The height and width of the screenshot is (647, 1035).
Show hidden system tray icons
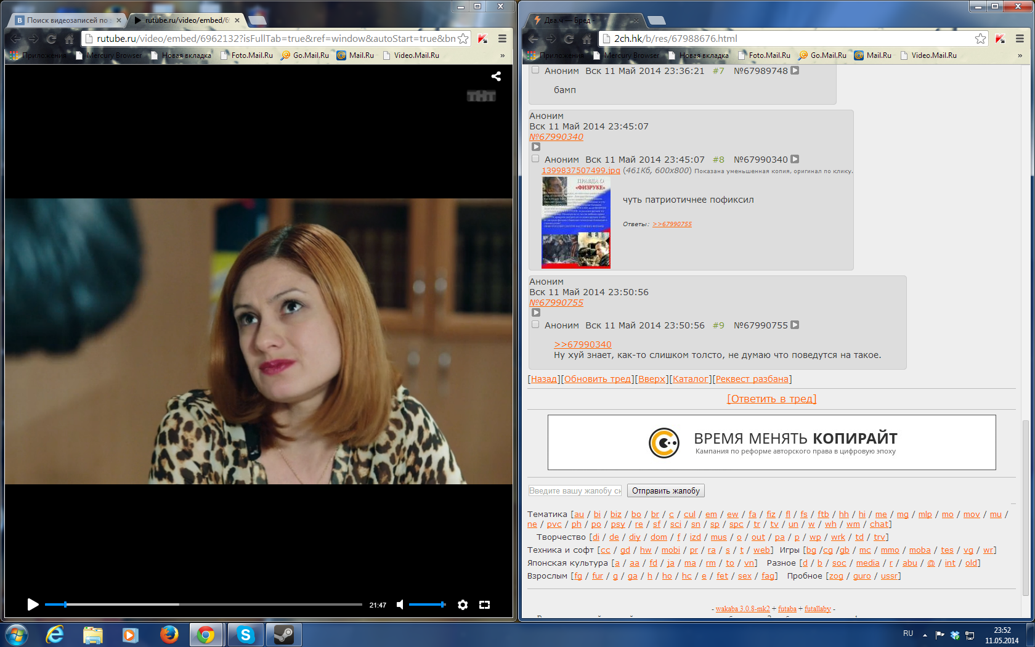[925, 635]
